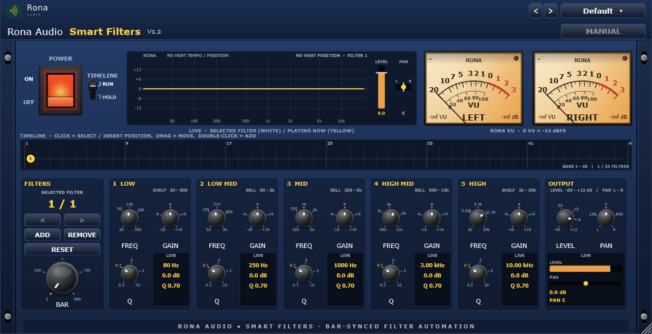Click the 5 HIGH GAIN knob
652x334 pixels.
pyautogui.click(x=519, y=218)
